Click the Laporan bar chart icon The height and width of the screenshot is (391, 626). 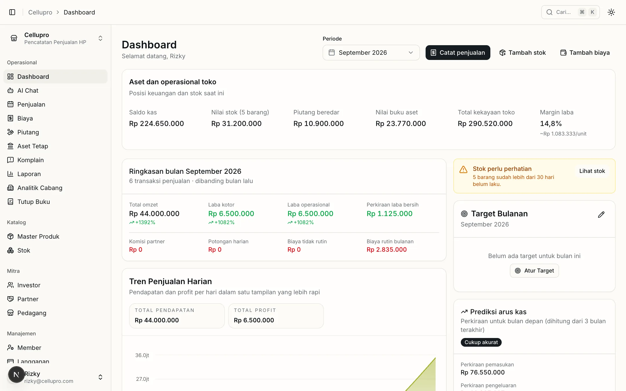[x=10, y=174]
